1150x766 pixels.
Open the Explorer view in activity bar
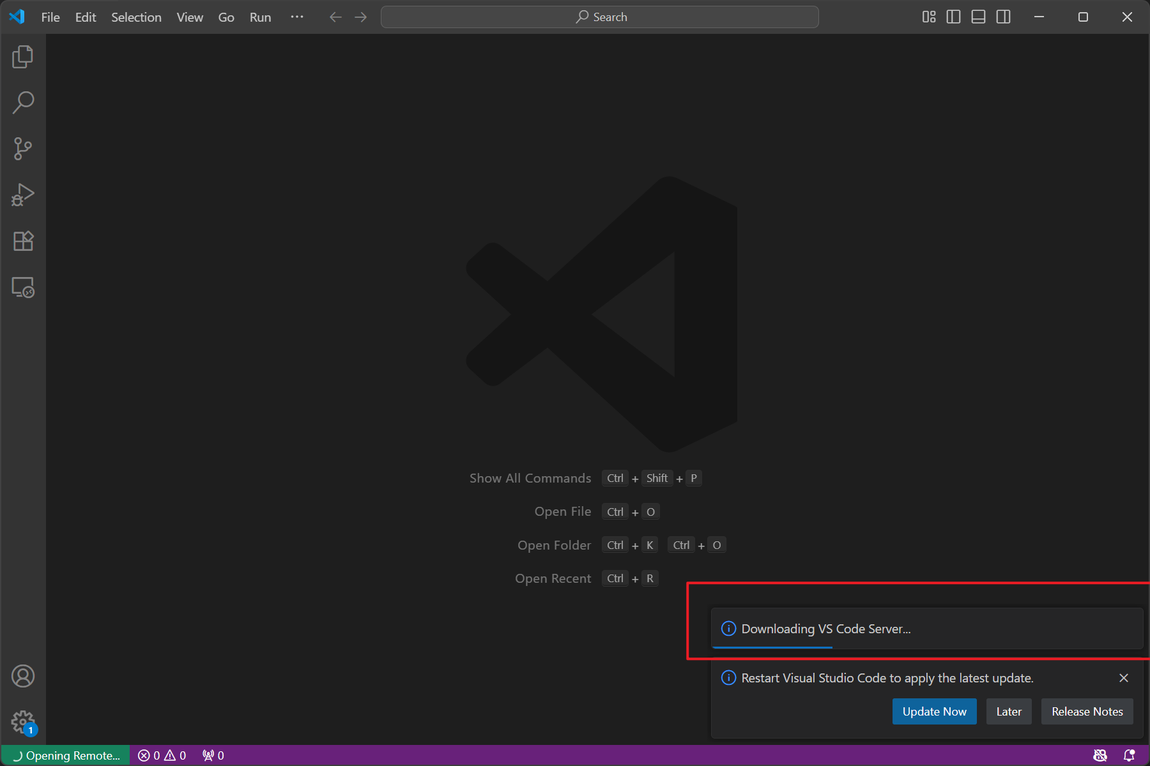[23, 57]
